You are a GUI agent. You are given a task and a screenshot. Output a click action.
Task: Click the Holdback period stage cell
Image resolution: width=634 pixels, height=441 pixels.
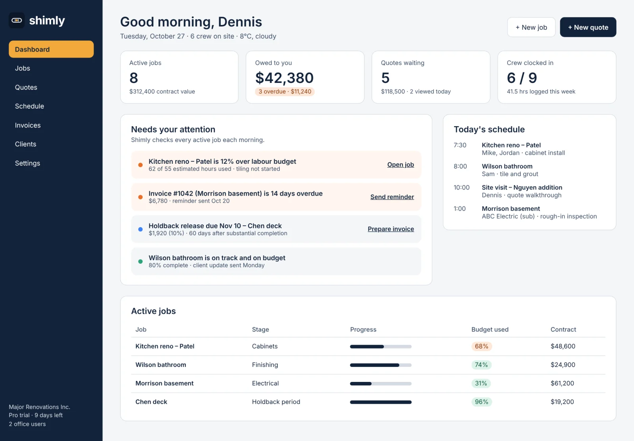pos(276,402)
